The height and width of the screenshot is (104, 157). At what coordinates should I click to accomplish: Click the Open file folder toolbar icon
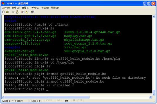coord(7,12)
